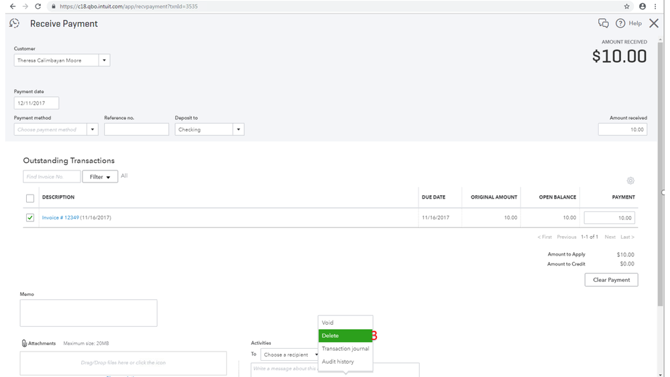Click the 11/16/2017 due date cell
The image size is (670, 377).
pos(435,217)
